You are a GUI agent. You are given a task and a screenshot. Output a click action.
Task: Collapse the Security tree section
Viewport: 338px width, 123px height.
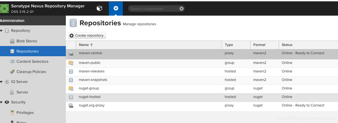tap(1, 102)
